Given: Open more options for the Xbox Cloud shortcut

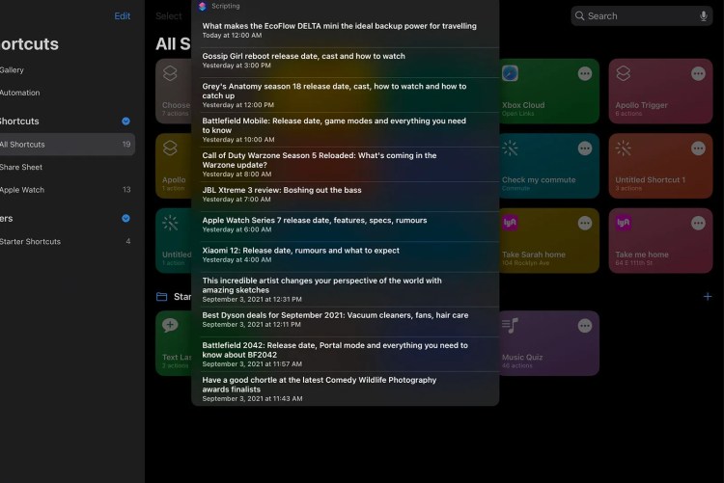Looking at the screenshot, I should tap(585, 74).
